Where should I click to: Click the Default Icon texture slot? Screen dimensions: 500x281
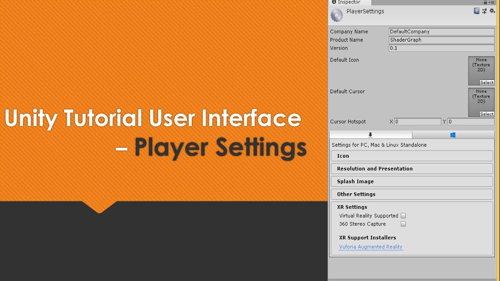(481, 71)
